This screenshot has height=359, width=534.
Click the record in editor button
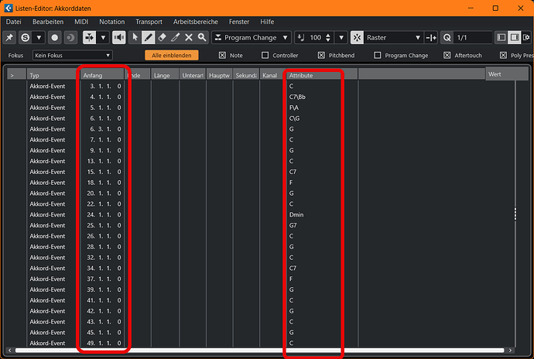click(x=54, y=37)
